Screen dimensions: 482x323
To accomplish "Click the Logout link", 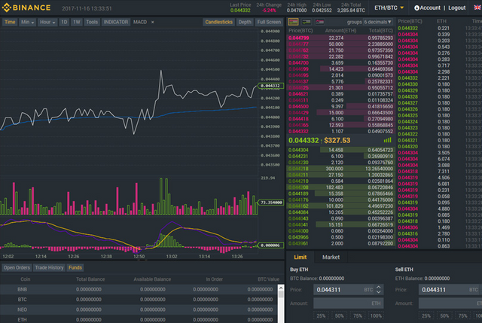I will tap(457, 8).
